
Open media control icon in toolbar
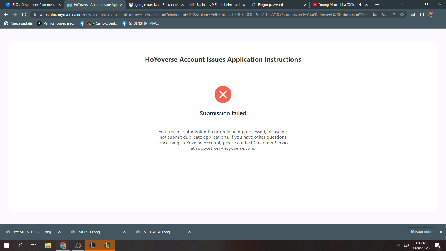tap(413, 15)
